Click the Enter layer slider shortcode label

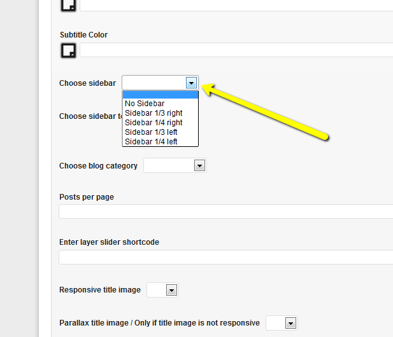(109, 242)
